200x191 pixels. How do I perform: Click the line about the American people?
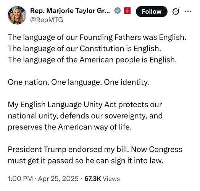coord(92,60)
